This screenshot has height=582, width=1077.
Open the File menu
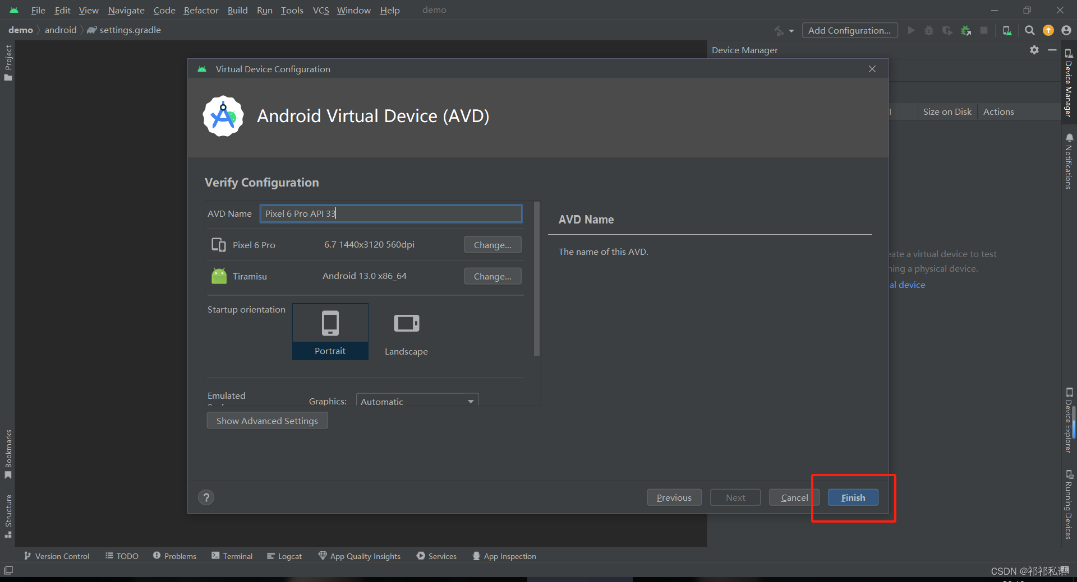tap(38, 10)
